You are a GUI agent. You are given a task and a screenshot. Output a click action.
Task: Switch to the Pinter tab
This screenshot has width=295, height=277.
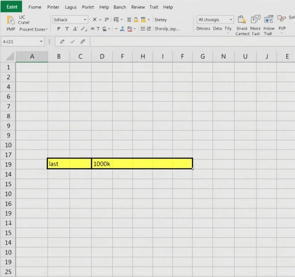(x=53, y=7)
